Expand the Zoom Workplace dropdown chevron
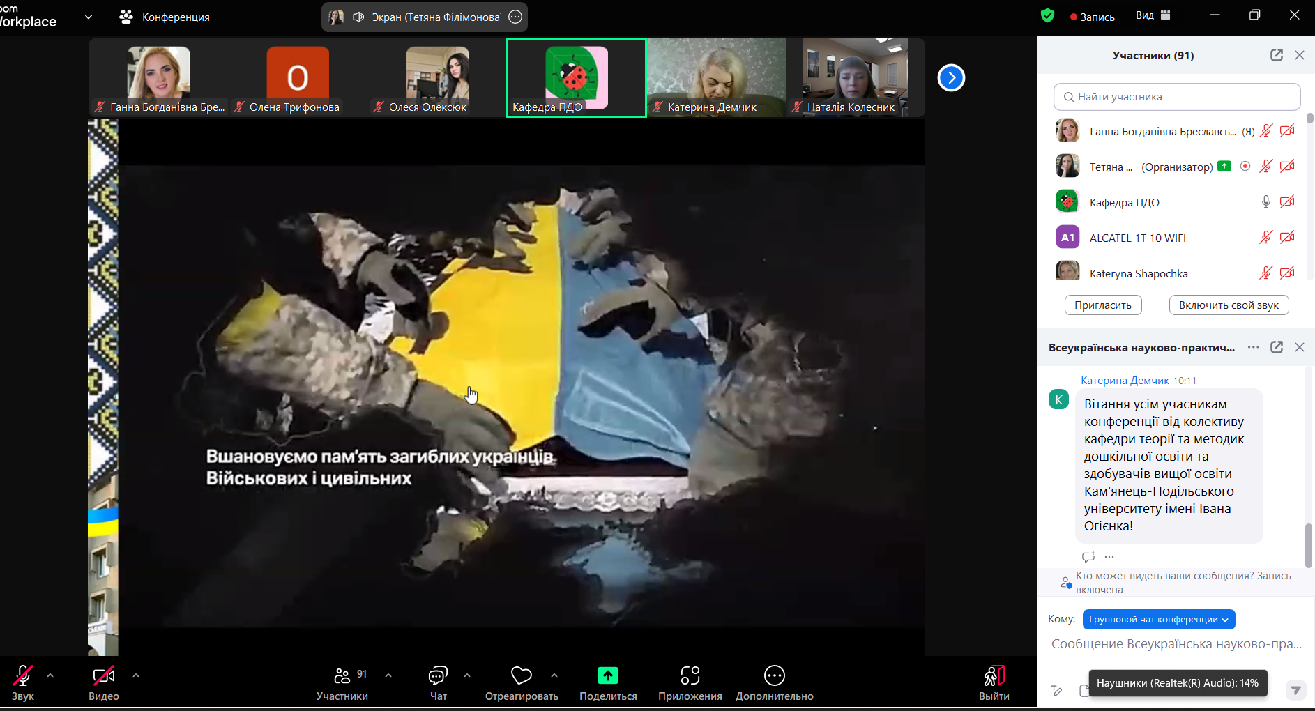Viewport: 1315px width, 711px height. tap(89, 17)
